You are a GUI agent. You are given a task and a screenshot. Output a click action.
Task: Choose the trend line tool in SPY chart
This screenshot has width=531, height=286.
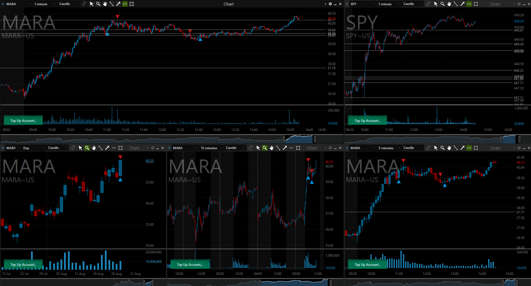point(456,4)
